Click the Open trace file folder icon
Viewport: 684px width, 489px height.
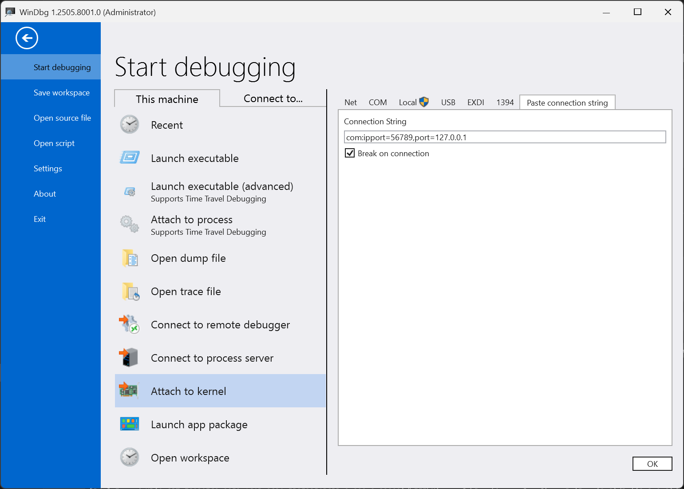click(x=130, y=291)
